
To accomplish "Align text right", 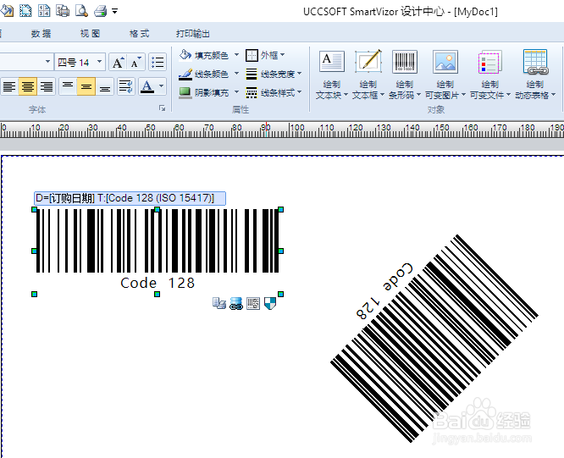I will click(x=47, y=86).
